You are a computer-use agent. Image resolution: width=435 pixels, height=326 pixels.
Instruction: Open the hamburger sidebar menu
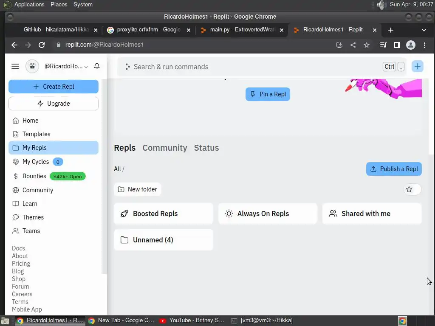tap(15, 66)
